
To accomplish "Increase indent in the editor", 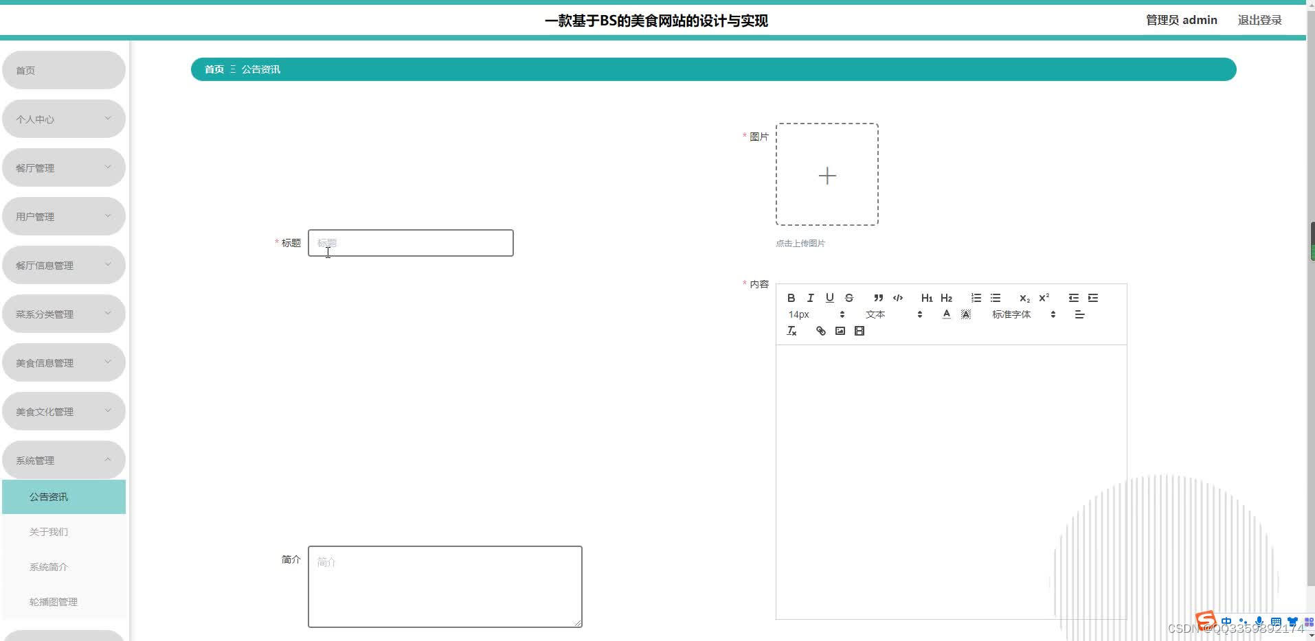I will tap(1092, 298).
